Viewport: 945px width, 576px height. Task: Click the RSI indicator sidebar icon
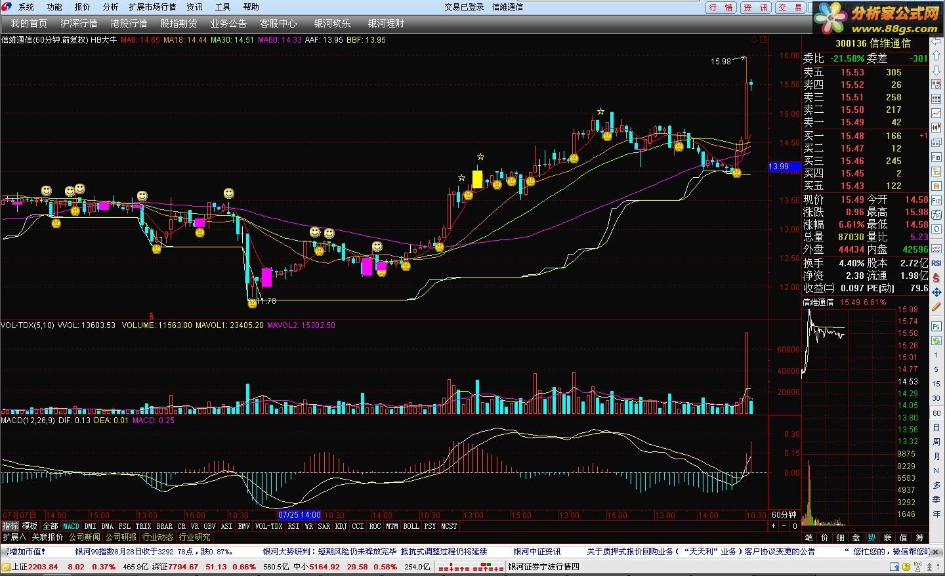936,263
